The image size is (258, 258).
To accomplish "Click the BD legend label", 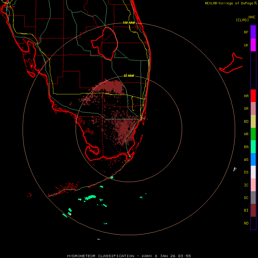I will (246, 121).
